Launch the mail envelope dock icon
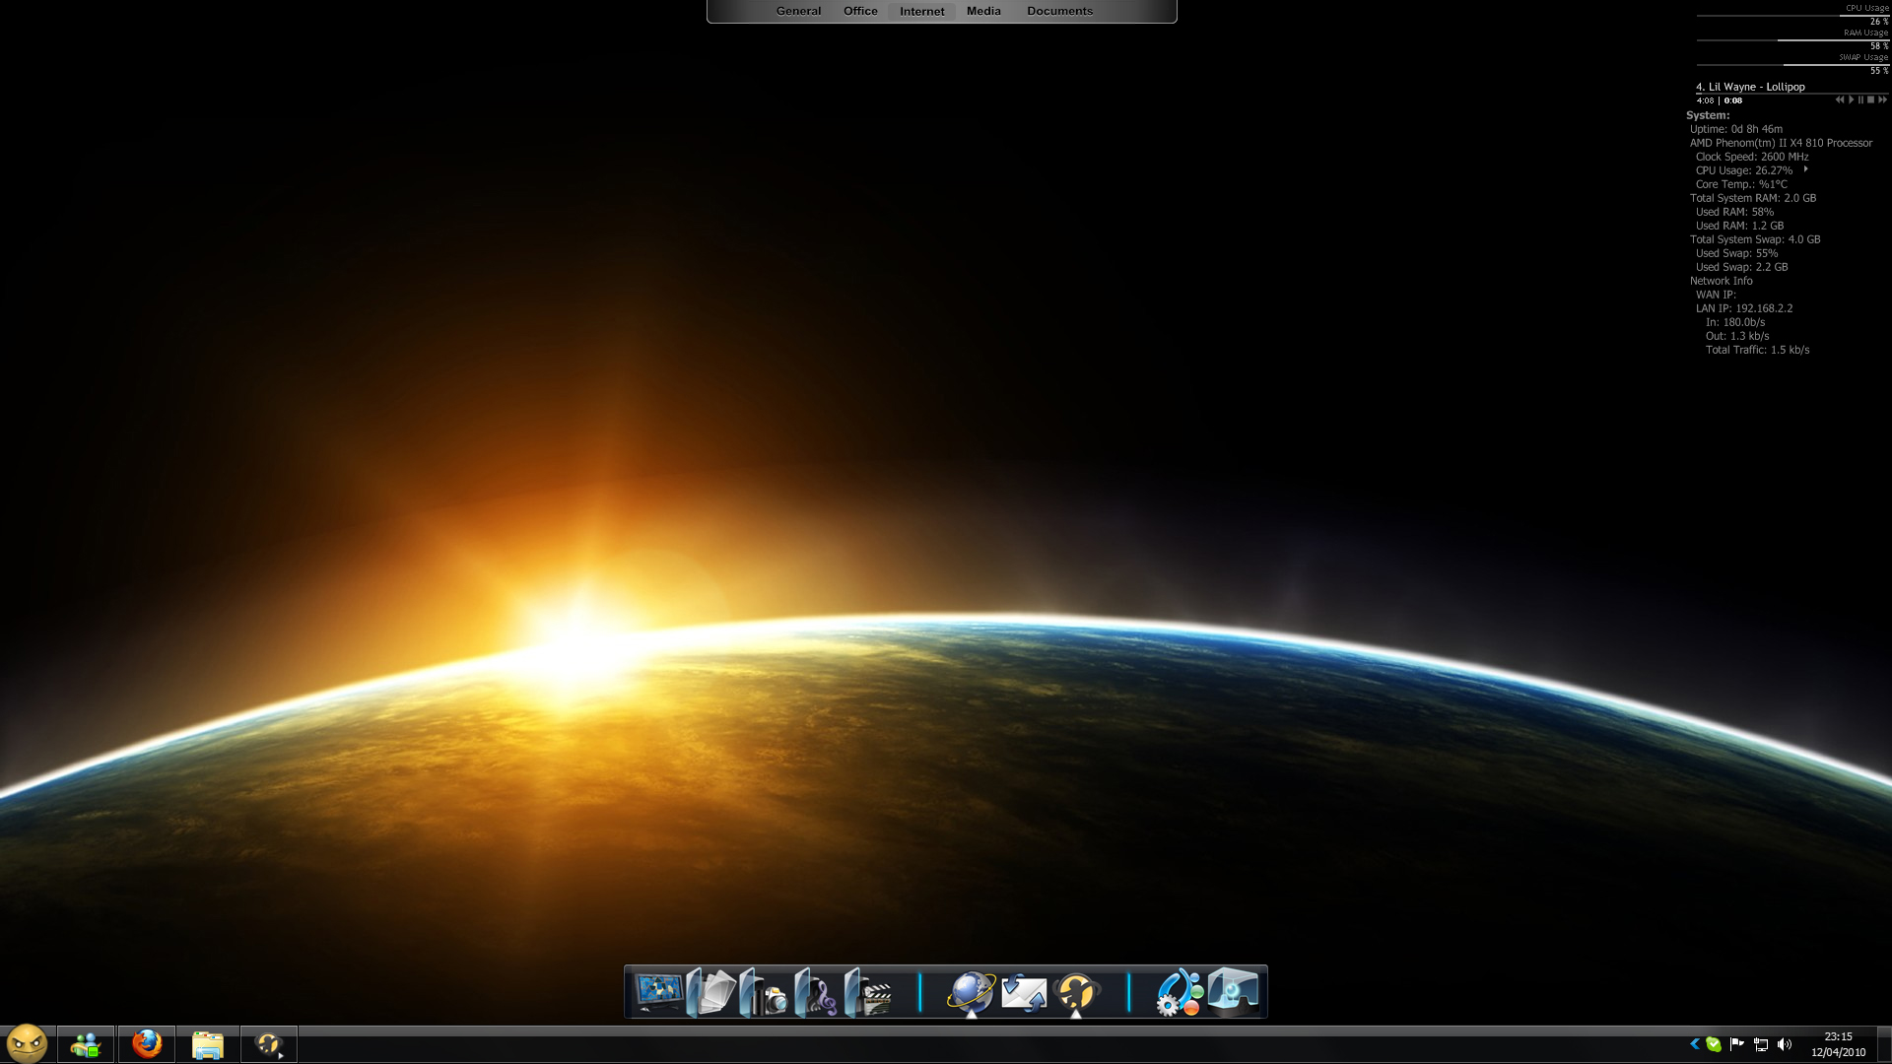Screen dimensions: 1892x1064 pyautogui.click(x=1023, y=992)
